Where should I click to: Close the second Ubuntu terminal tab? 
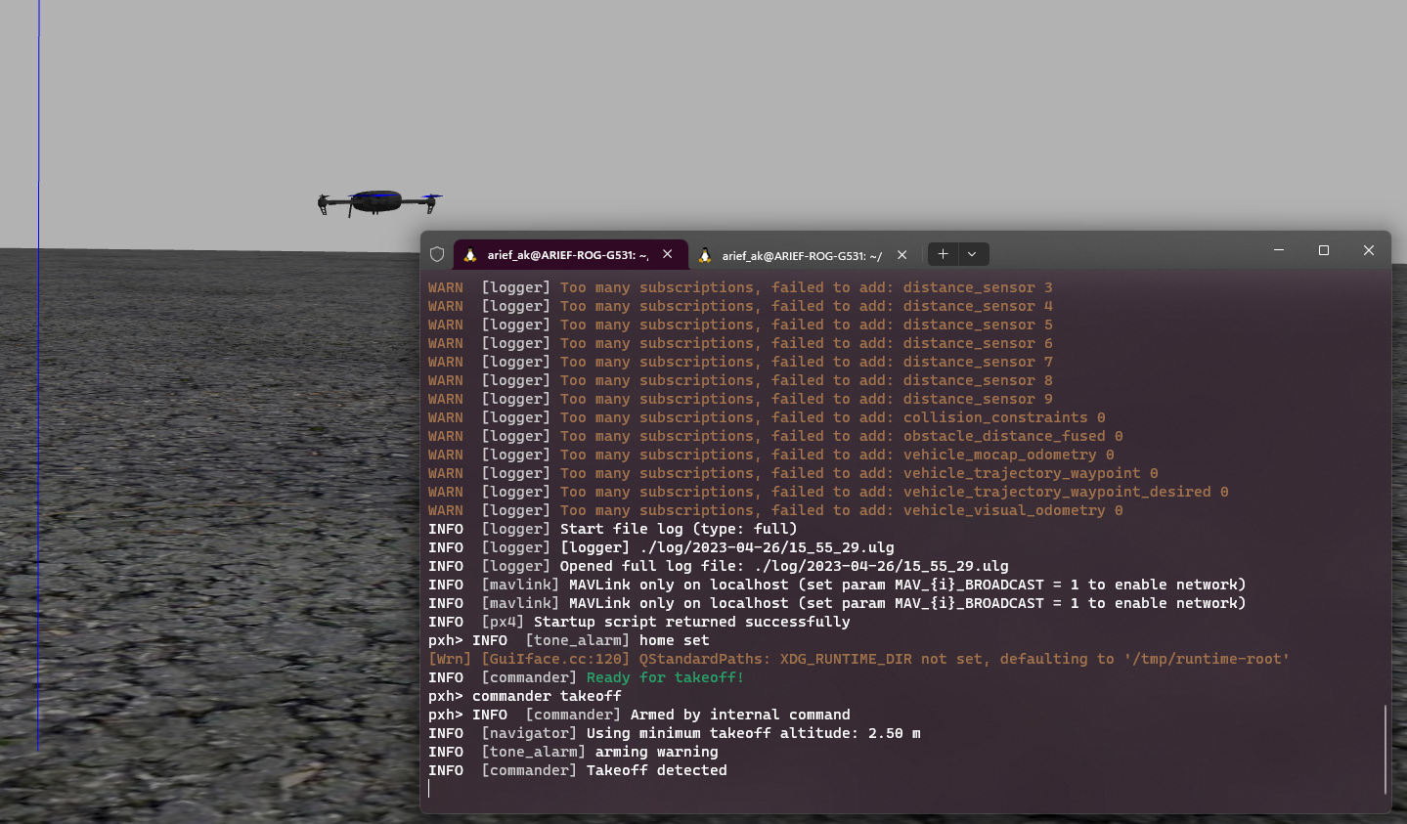901,254
